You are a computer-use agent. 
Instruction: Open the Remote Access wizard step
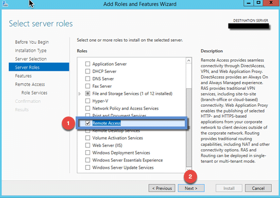30,84
